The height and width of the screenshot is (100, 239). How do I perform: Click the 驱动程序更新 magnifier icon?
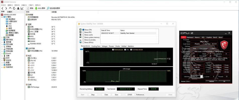48,8
